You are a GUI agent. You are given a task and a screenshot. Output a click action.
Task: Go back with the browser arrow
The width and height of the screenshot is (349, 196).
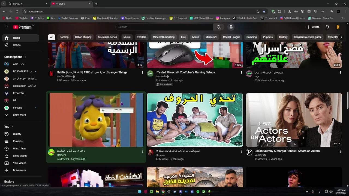click(4, 11)
